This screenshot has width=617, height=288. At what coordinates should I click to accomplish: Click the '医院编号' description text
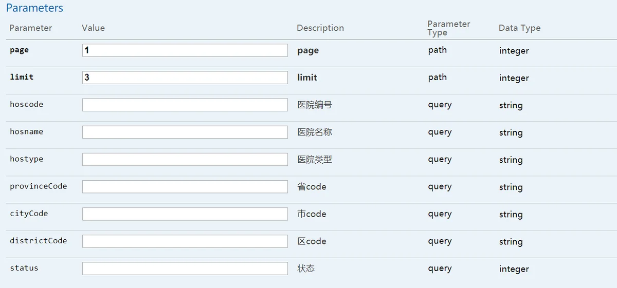(x=315, y=105)
